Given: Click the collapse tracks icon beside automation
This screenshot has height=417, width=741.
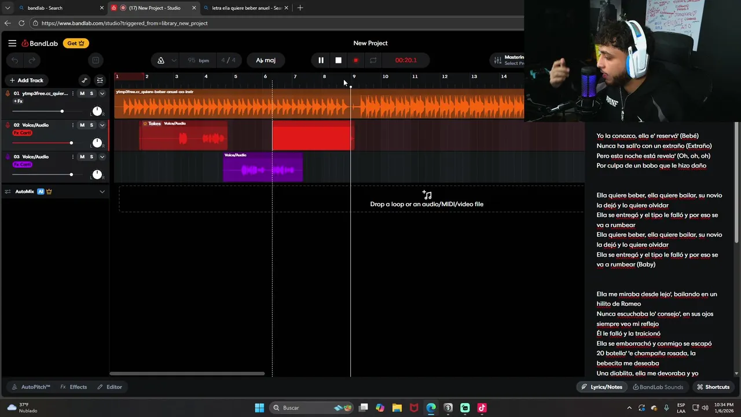Looking at the screenshot, I should tap(100, 81).
